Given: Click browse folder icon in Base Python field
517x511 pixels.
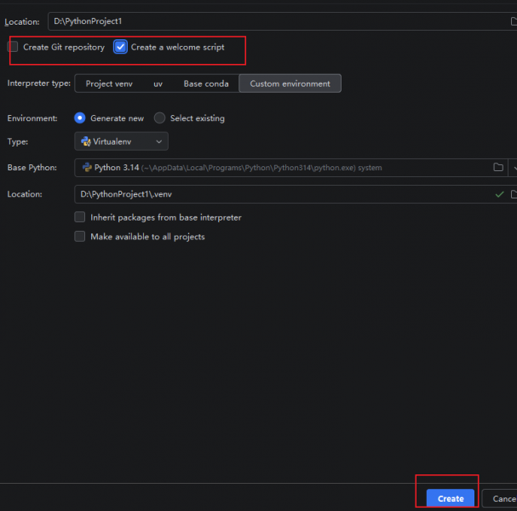Looking at the screenshot, I should (498, 168).
